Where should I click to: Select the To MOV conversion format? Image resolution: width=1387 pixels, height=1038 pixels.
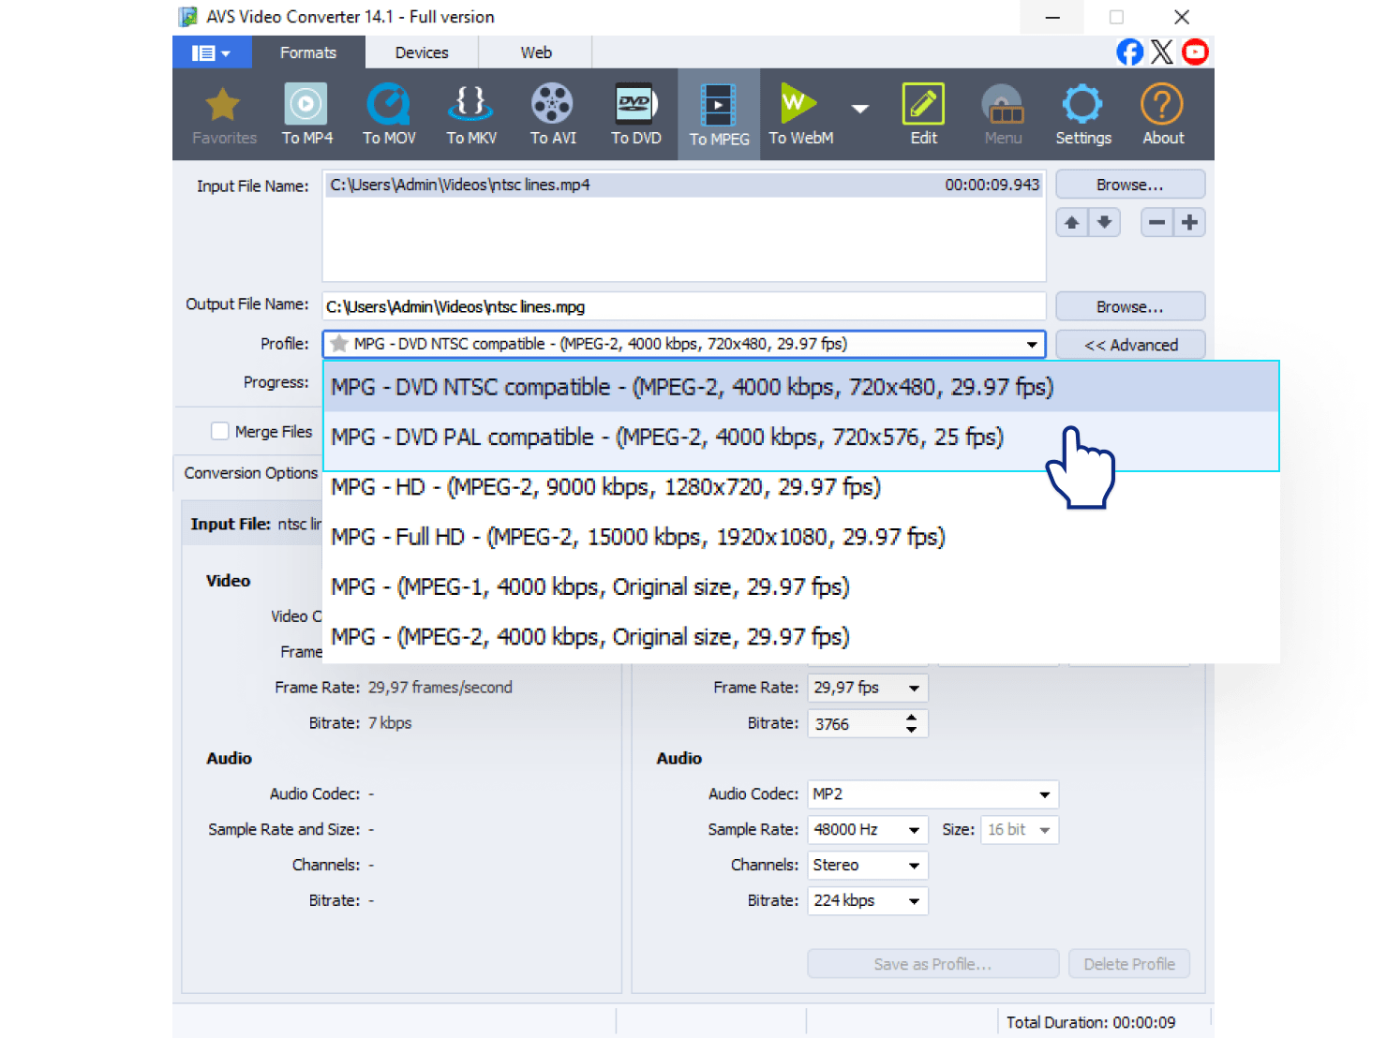(x=388, y=112)
